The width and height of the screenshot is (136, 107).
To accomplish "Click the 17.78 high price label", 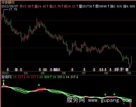I will pyautogui.click(x=13, y=9).
